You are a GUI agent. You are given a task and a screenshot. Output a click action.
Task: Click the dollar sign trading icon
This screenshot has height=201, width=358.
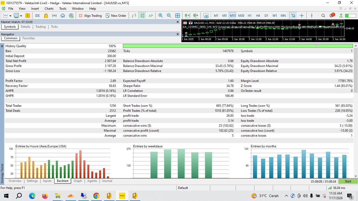pyautogui.click(x=27, y=15)
